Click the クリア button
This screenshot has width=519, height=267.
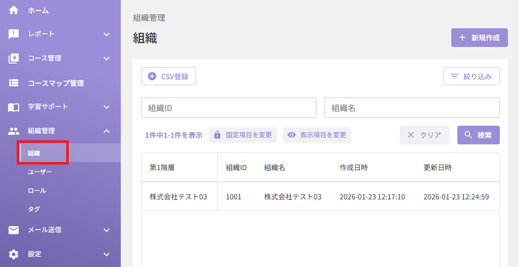click(x=424, y=135)
